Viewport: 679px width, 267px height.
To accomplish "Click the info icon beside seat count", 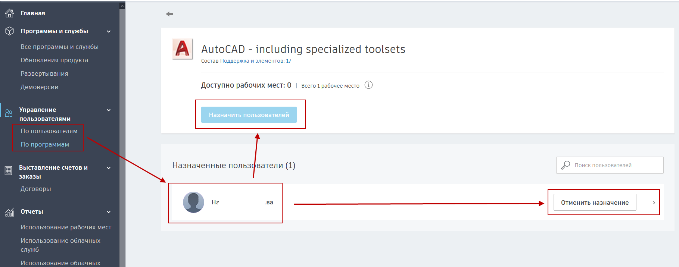I will click(x=368, y=85).
